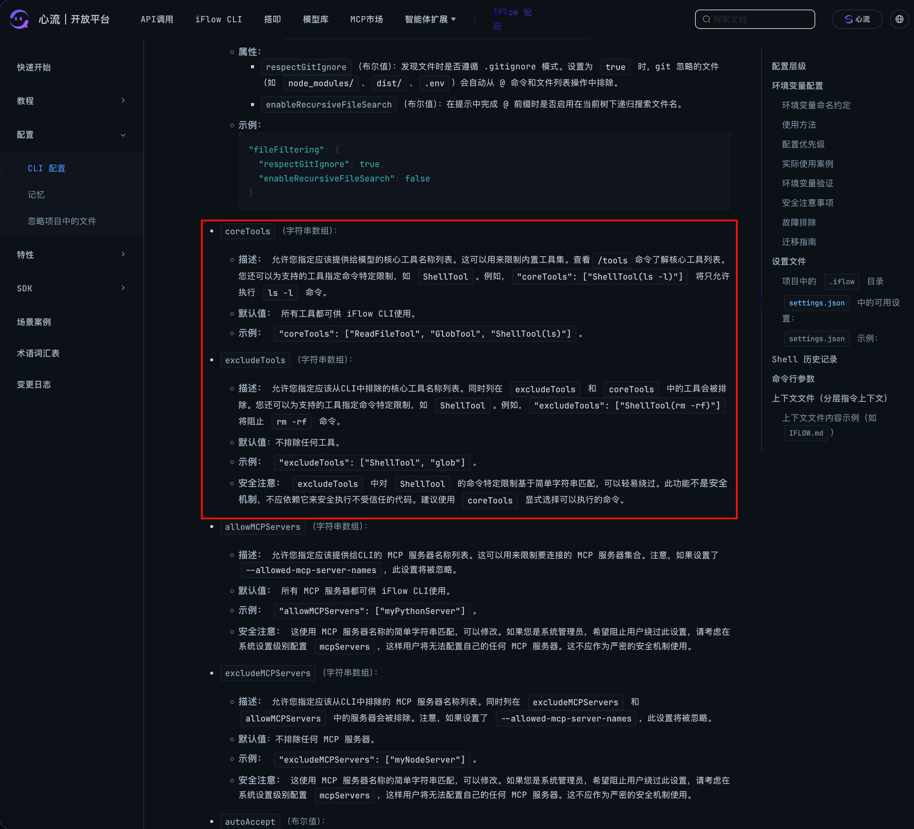Jump to Shell 历史记录 in the outline
The height and width of the screenshot is (829, 914).
[804, 360]
